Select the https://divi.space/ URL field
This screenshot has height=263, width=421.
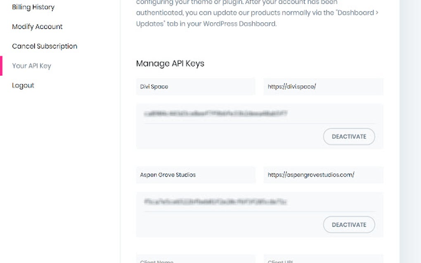coord(323,87)
